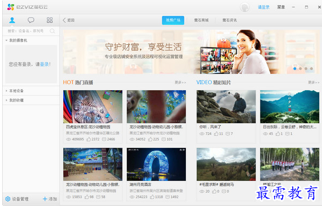The width and height of the screenshot is (322, 210).
Task: Click the 请登录 link in title bar
Action: pos(264,7)
